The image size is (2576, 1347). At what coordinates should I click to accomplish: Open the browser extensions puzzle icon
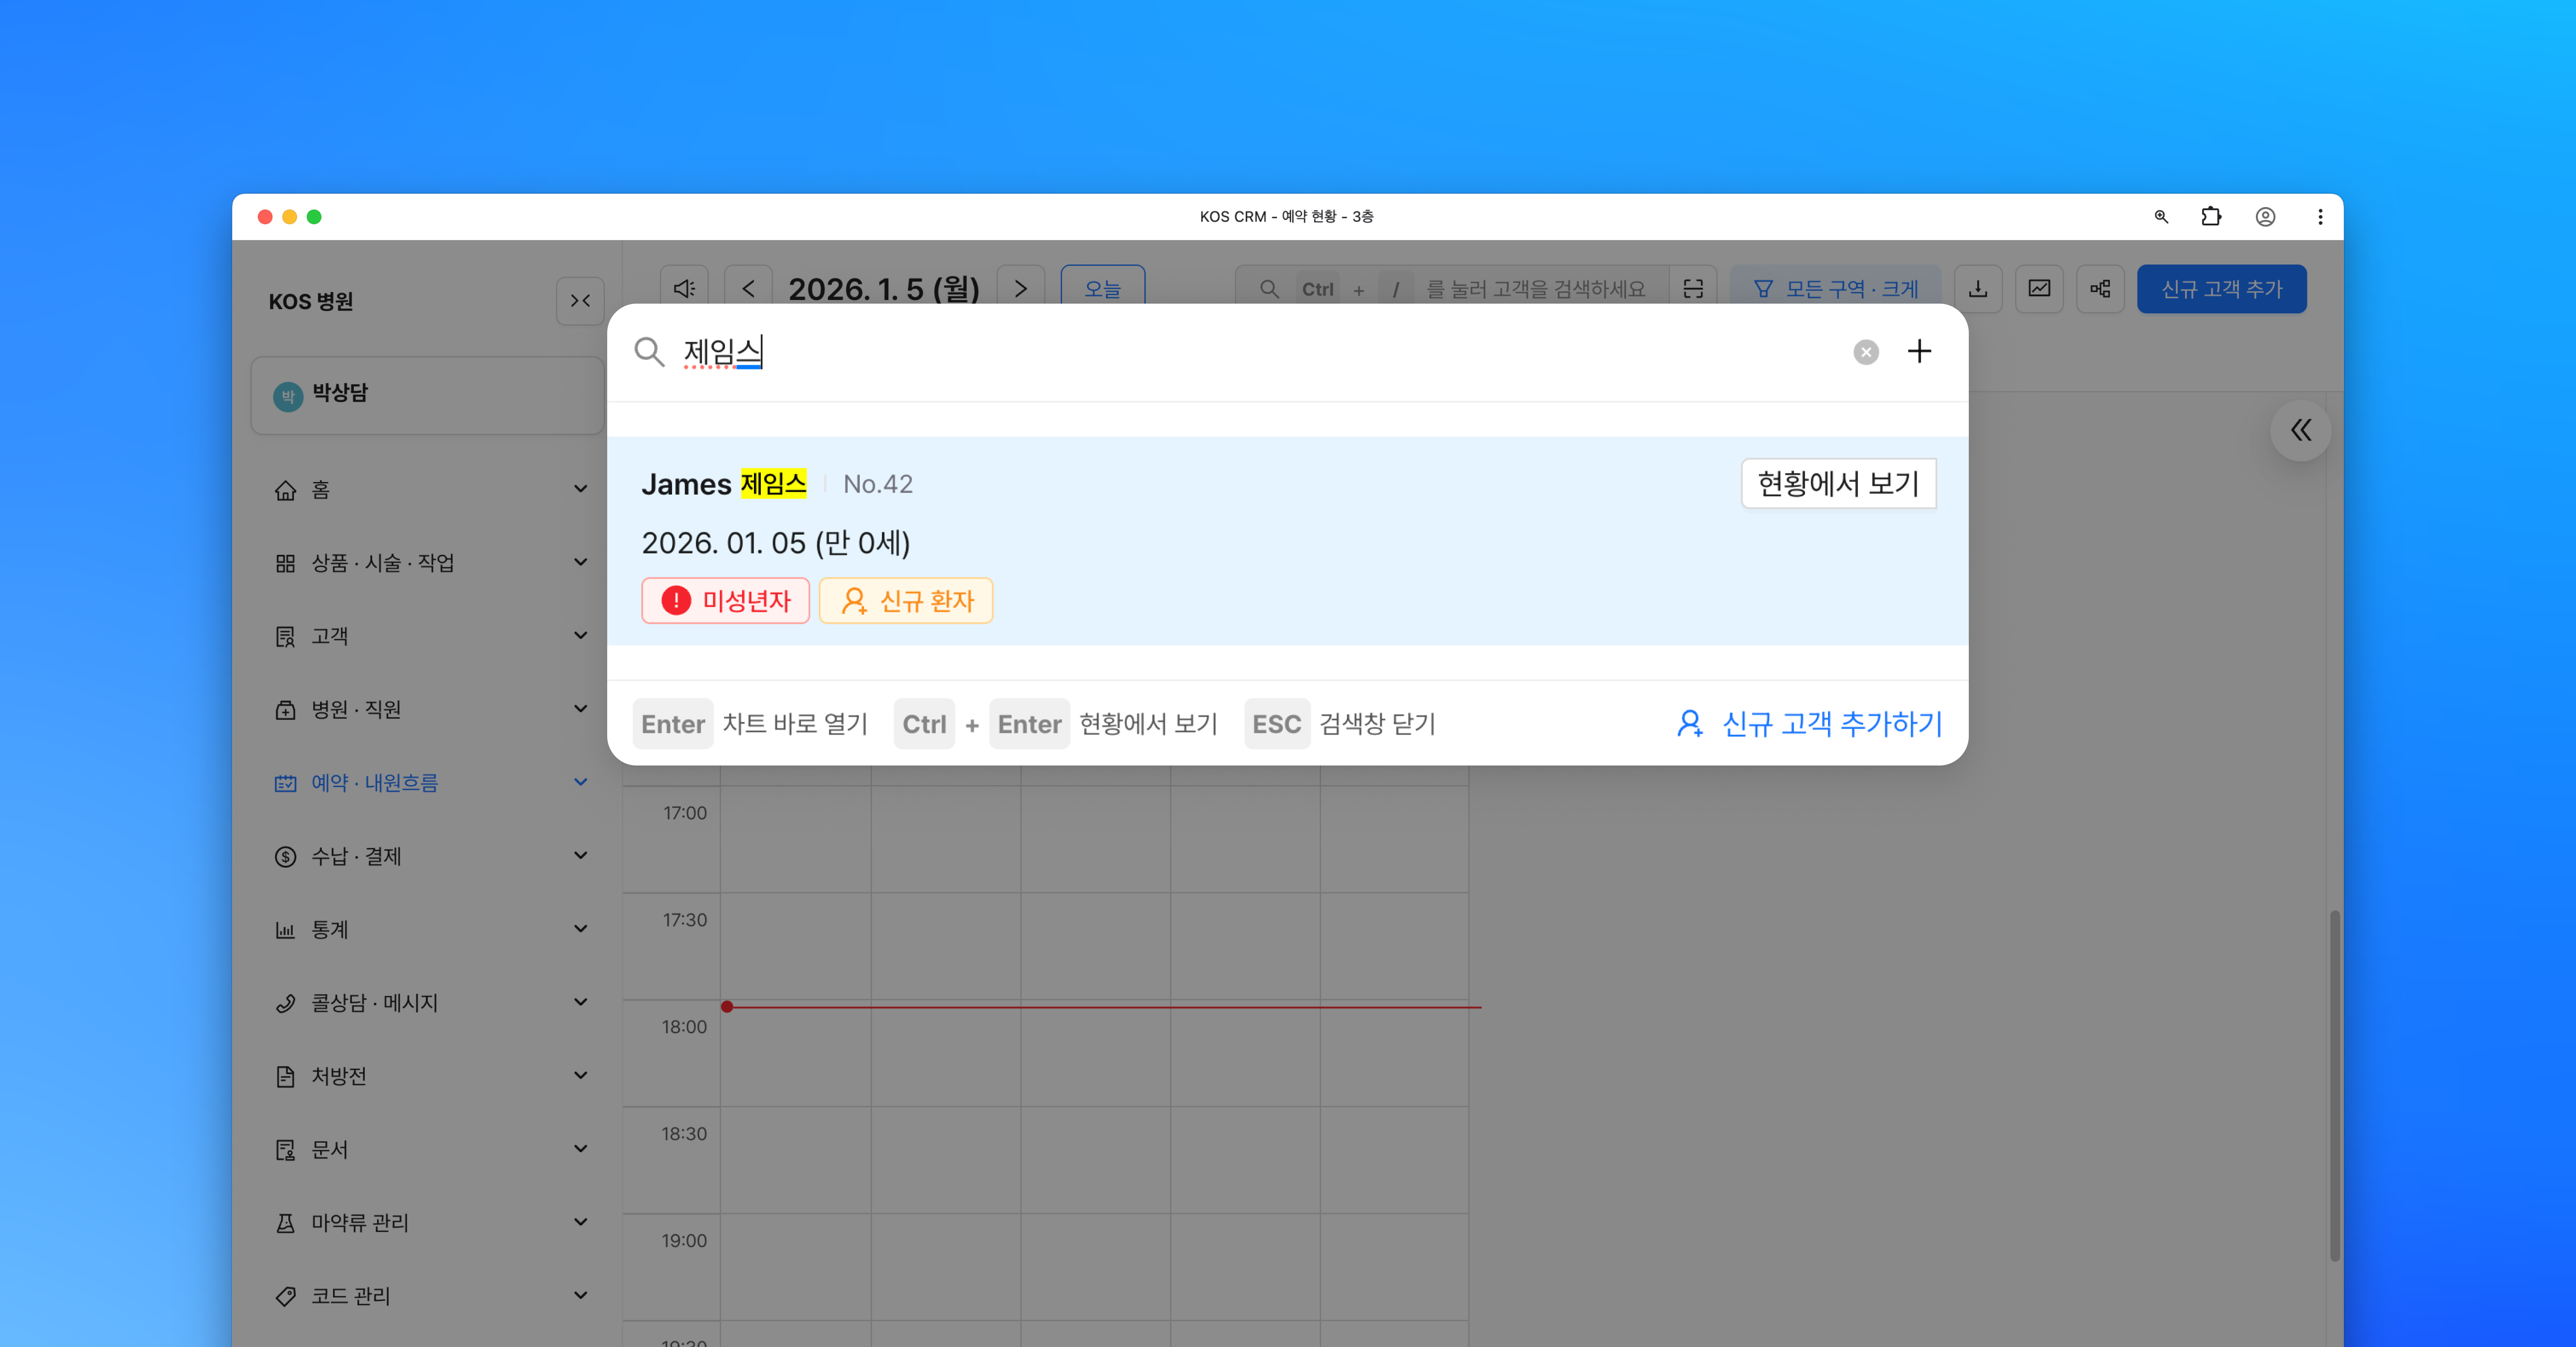[x=2211, y=217]
